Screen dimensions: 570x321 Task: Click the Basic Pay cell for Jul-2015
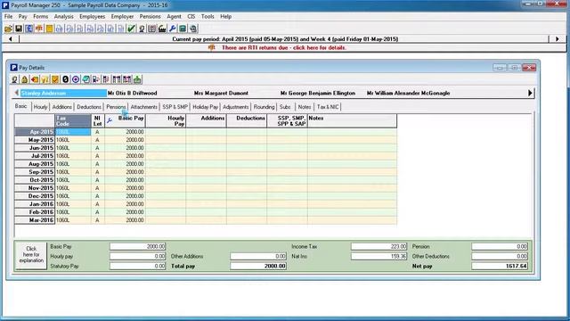(x=125, y=156)
